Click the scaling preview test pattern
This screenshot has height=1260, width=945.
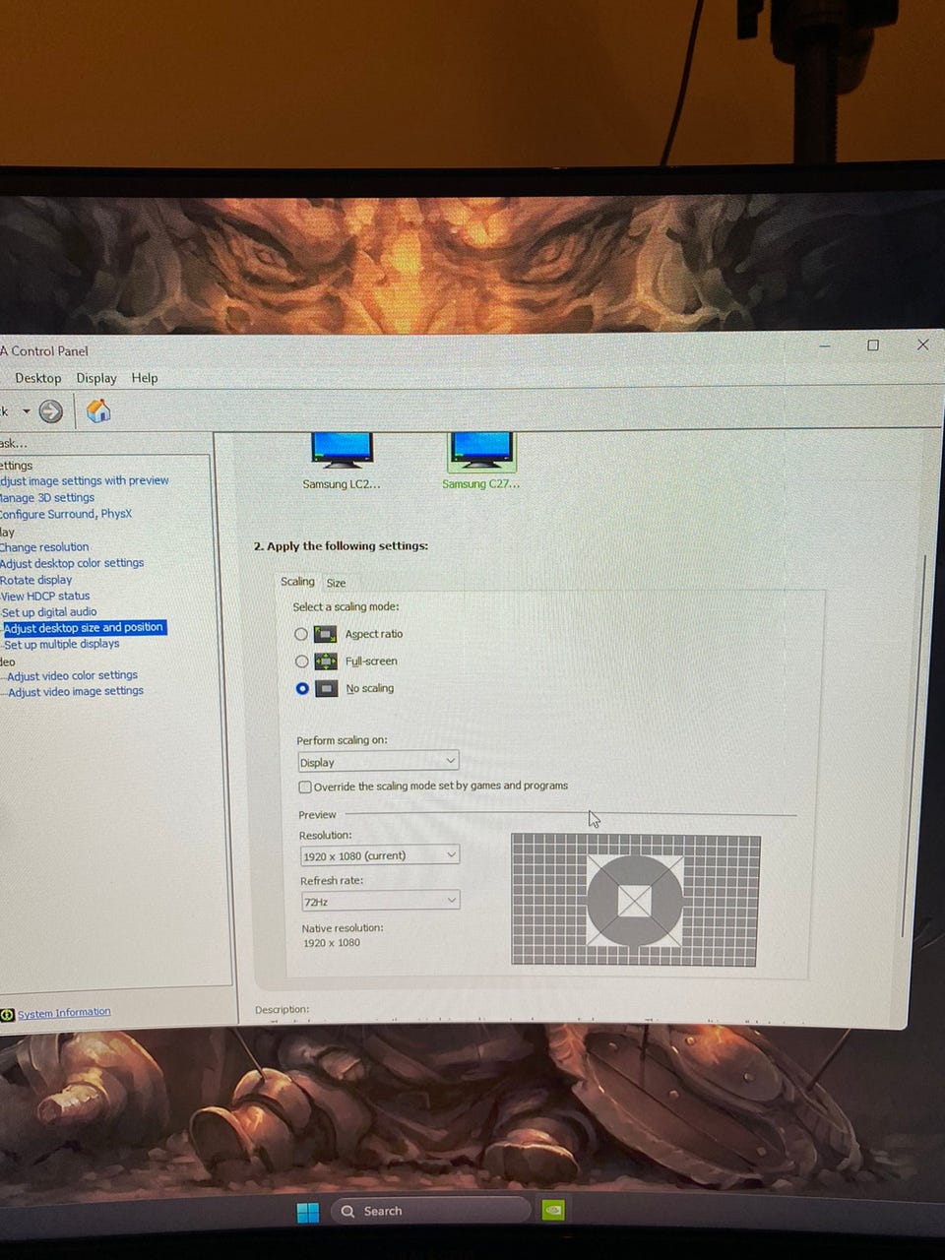point(636,900)
